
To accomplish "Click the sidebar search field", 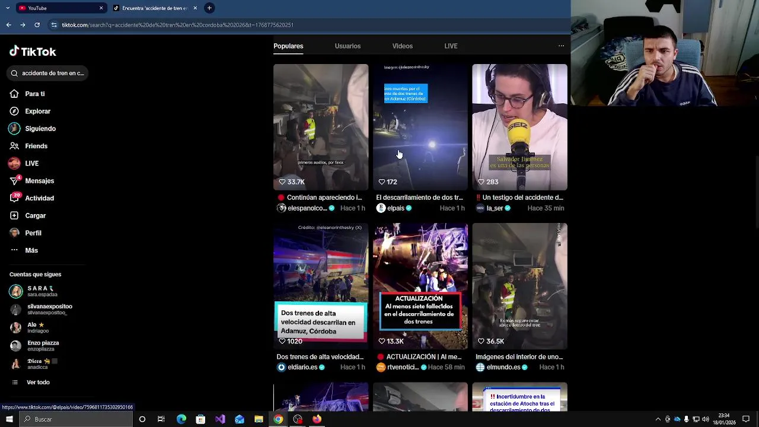I will 48,73.
